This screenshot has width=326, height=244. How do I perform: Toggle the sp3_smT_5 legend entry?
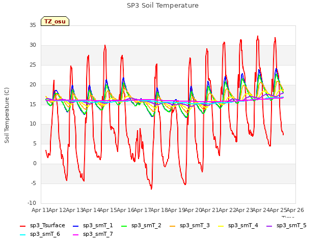click(x=286, y=226)
